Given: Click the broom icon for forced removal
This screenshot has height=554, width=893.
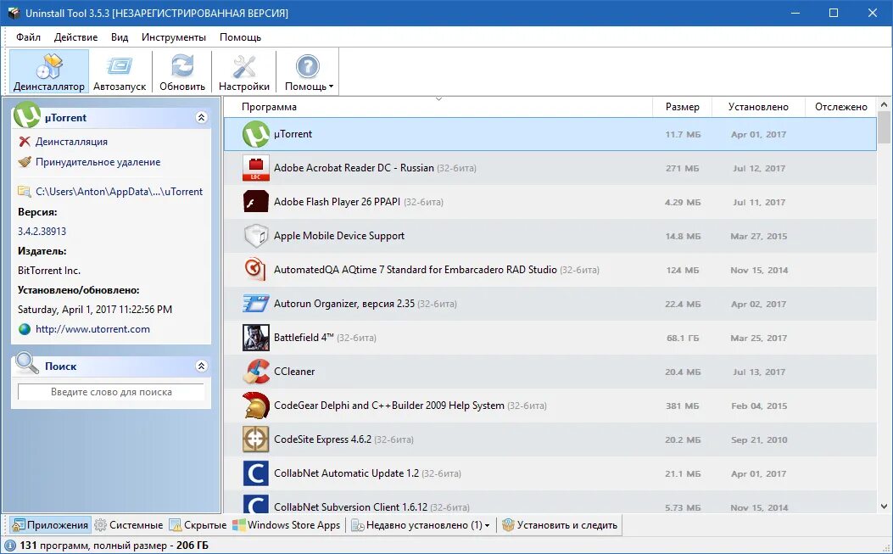Looking at the screenshot, I should click(x=24, y=162).
